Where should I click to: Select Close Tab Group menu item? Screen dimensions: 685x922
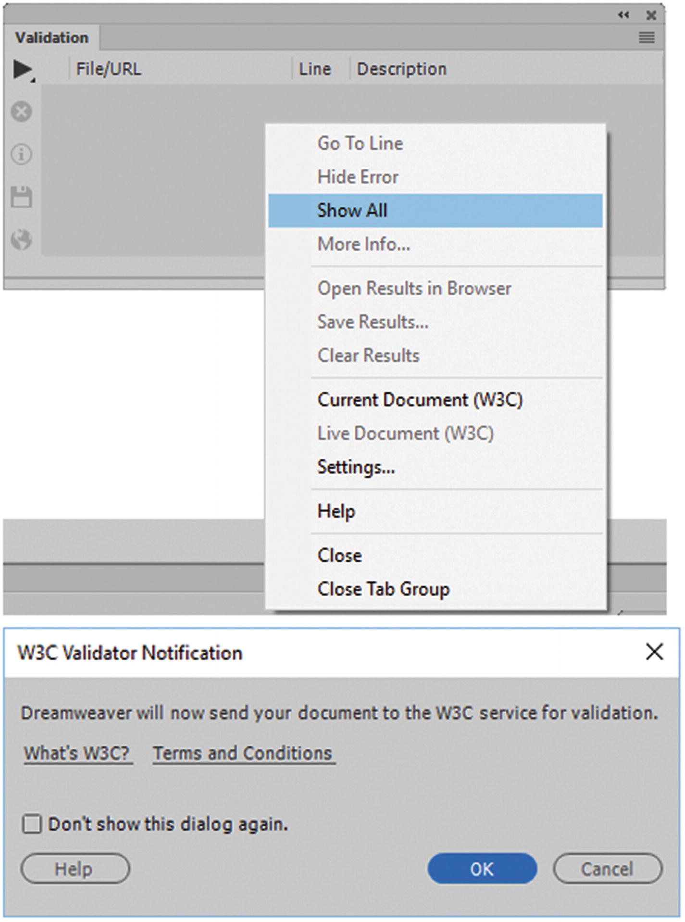pyautogui.click(x=383, y=589)
